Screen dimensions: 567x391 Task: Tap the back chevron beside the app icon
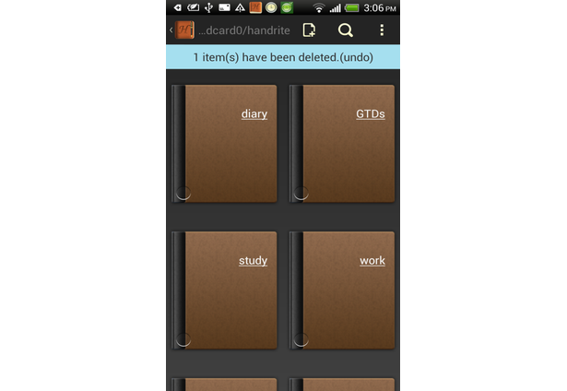[x=171, y=30]
